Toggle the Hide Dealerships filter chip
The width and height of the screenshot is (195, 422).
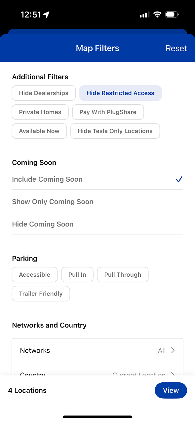(44, 93)
